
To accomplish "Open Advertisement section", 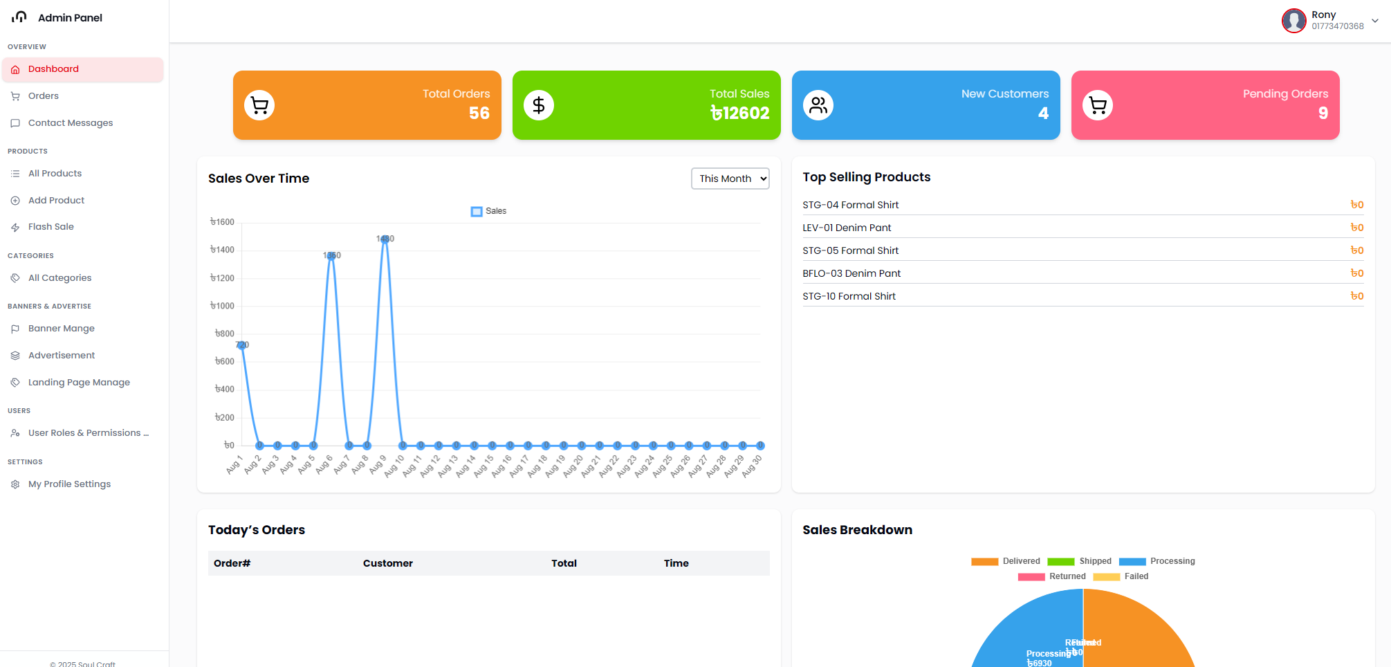I will [83, 356].
